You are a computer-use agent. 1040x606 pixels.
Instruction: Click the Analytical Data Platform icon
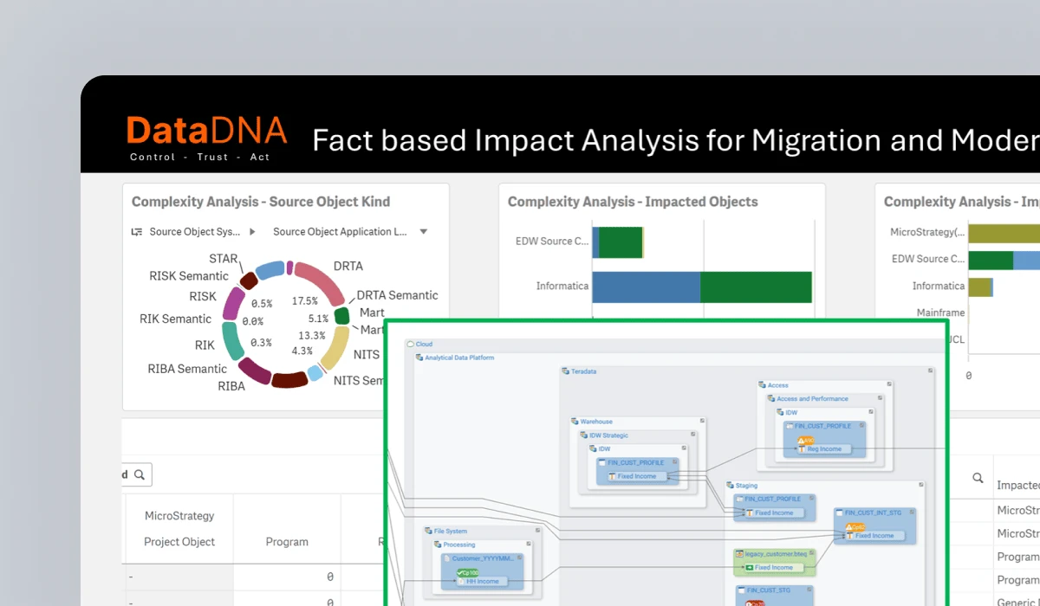[x=419, y=358]
